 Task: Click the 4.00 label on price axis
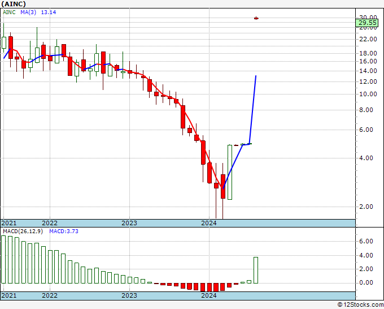(x=366, y=158)
